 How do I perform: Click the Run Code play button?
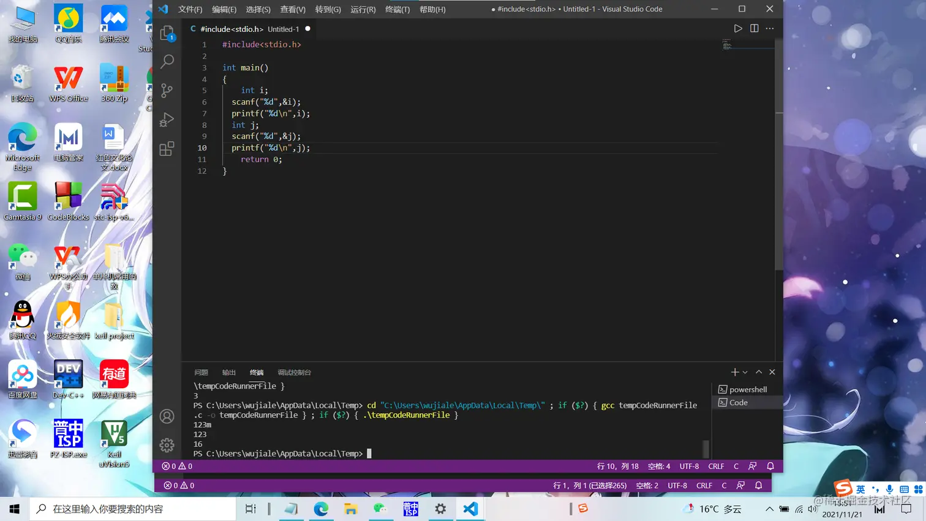pos(738,29)
